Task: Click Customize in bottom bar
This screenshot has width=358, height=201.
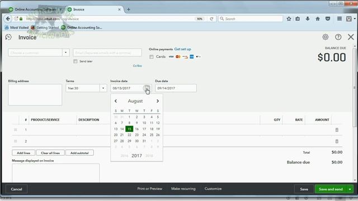Action: (213, 189)
